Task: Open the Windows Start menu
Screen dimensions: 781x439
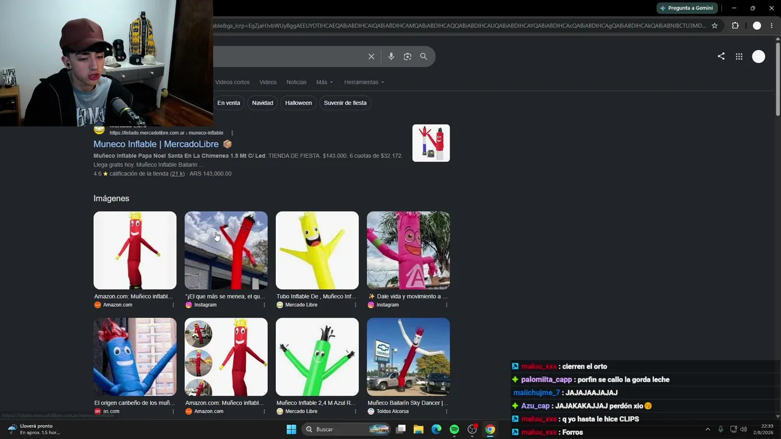Action: [292, 429]
